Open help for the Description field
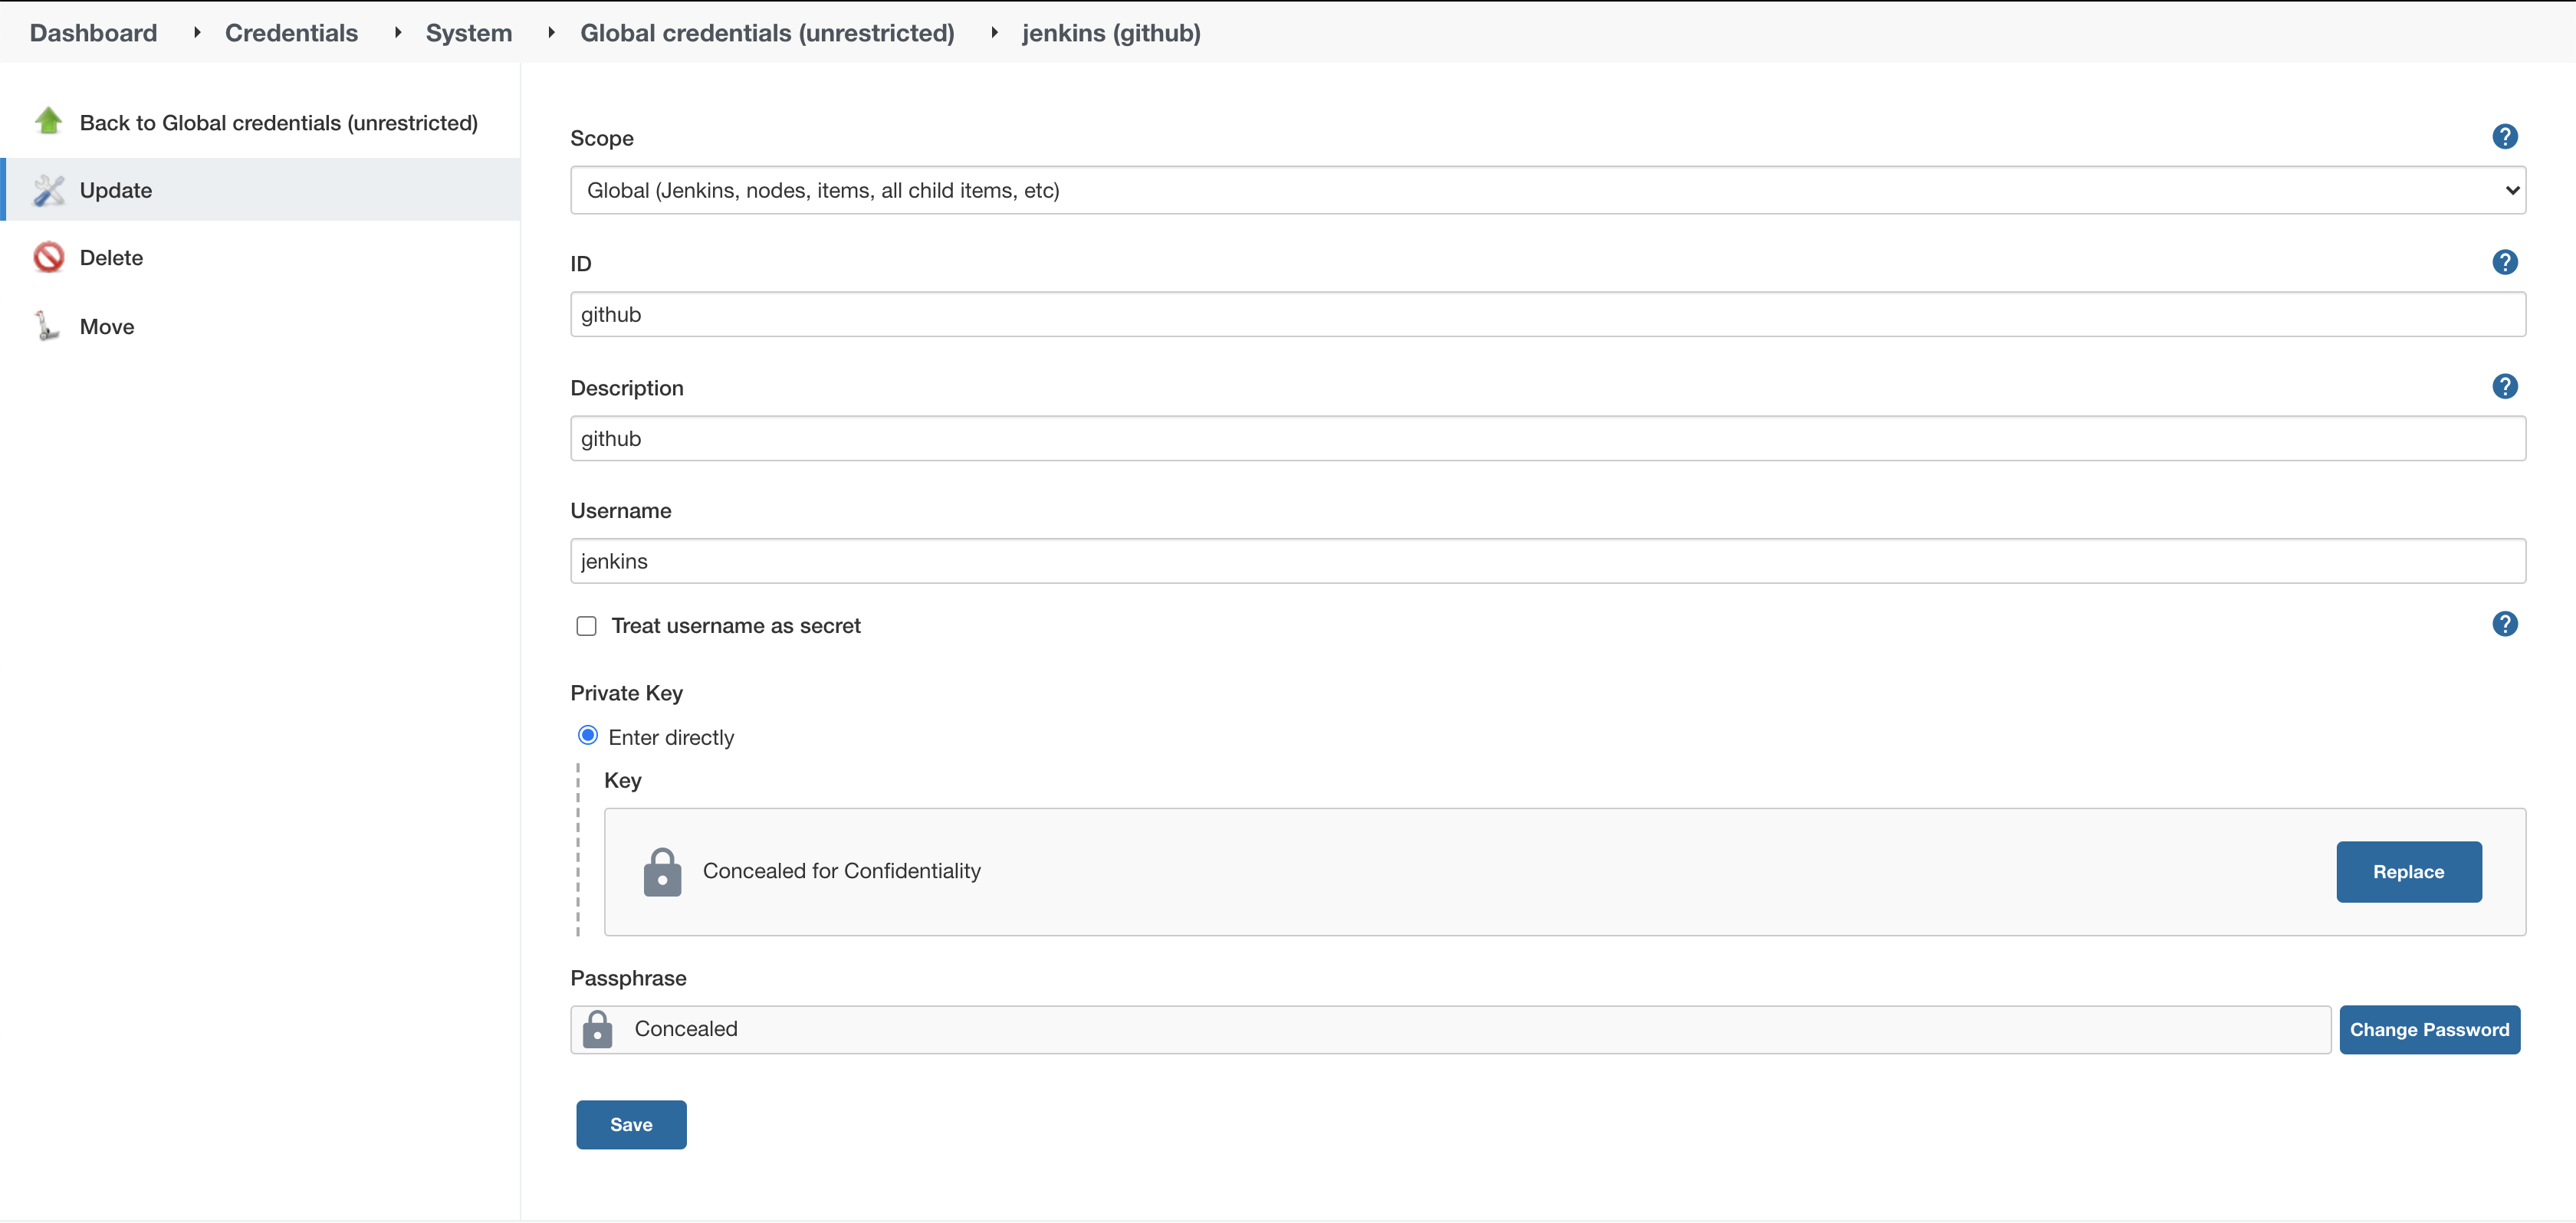2576x1223 pixels. (2504, 387)
